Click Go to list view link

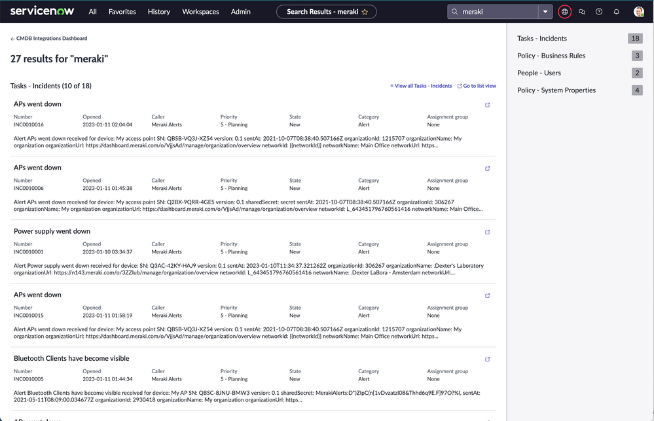tap(479, 86)
